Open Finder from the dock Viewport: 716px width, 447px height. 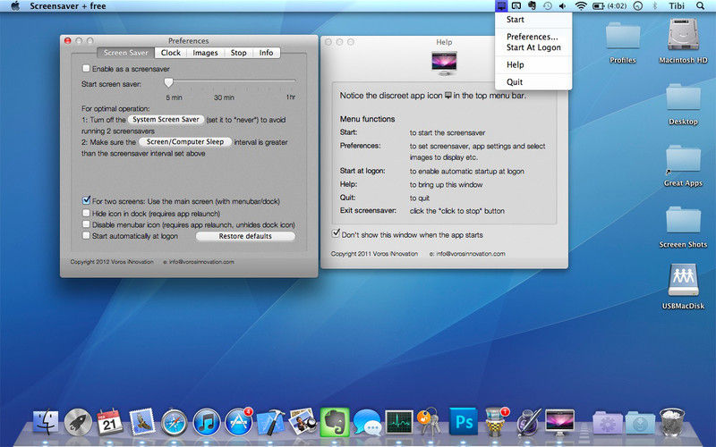(x=46, y=422)
